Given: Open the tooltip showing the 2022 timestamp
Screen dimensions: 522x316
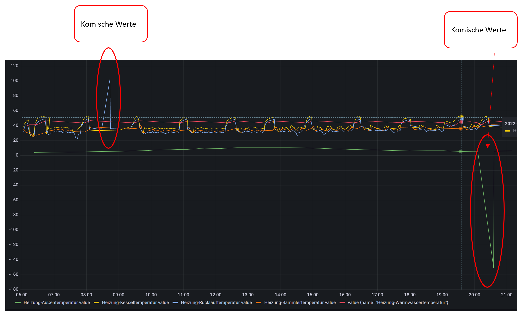Looking at the screenshot, I should (511, 124).
